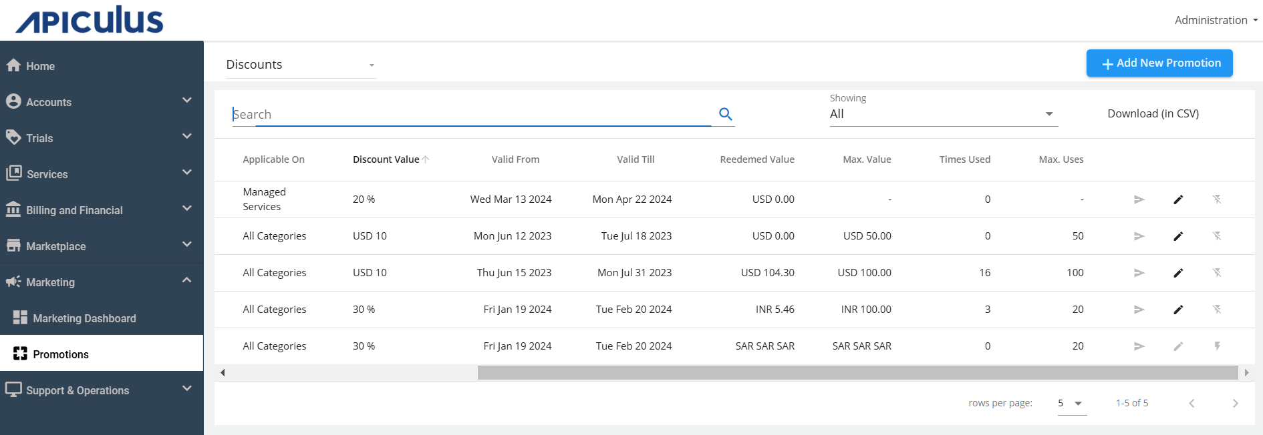1263x435 pixels.
Task: Activate the SAR SAR SAR promotion
Action: 1218,346
